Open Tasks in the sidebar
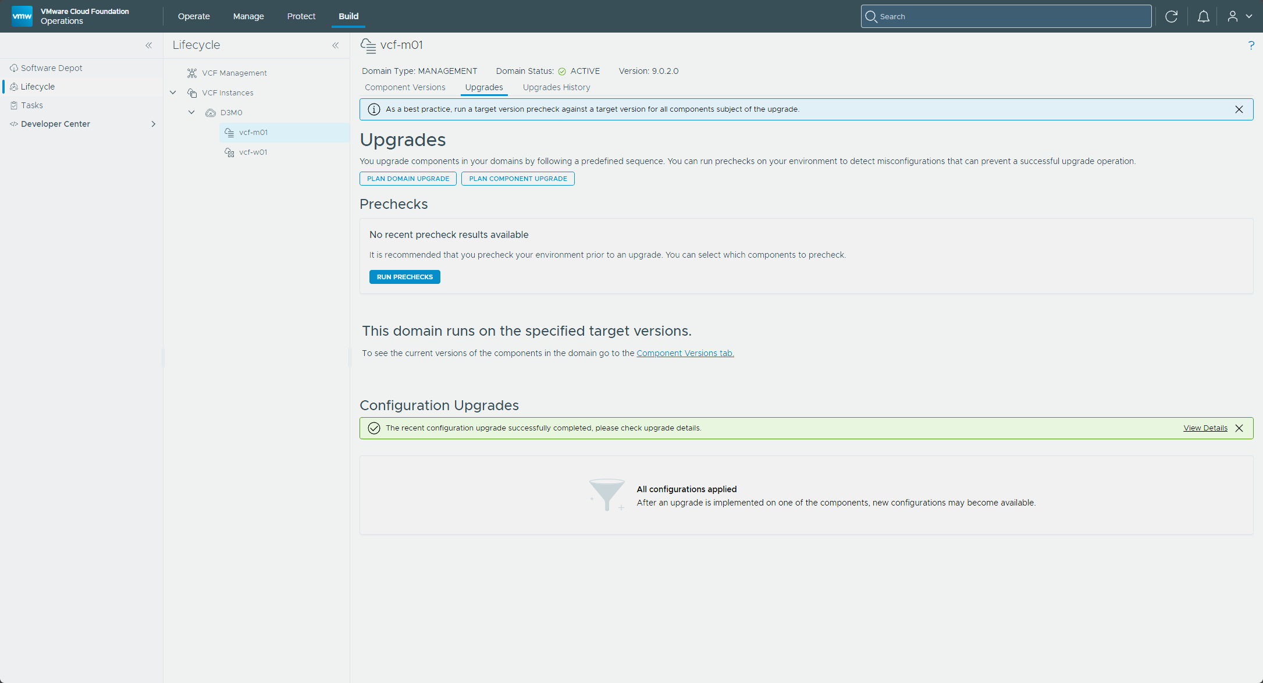This screenshot has width=1263, height=683. [32, 105]
